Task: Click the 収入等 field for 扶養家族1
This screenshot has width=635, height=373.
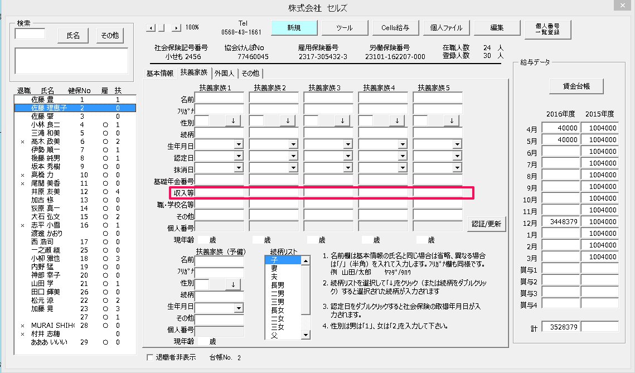Action: point(220,193)
